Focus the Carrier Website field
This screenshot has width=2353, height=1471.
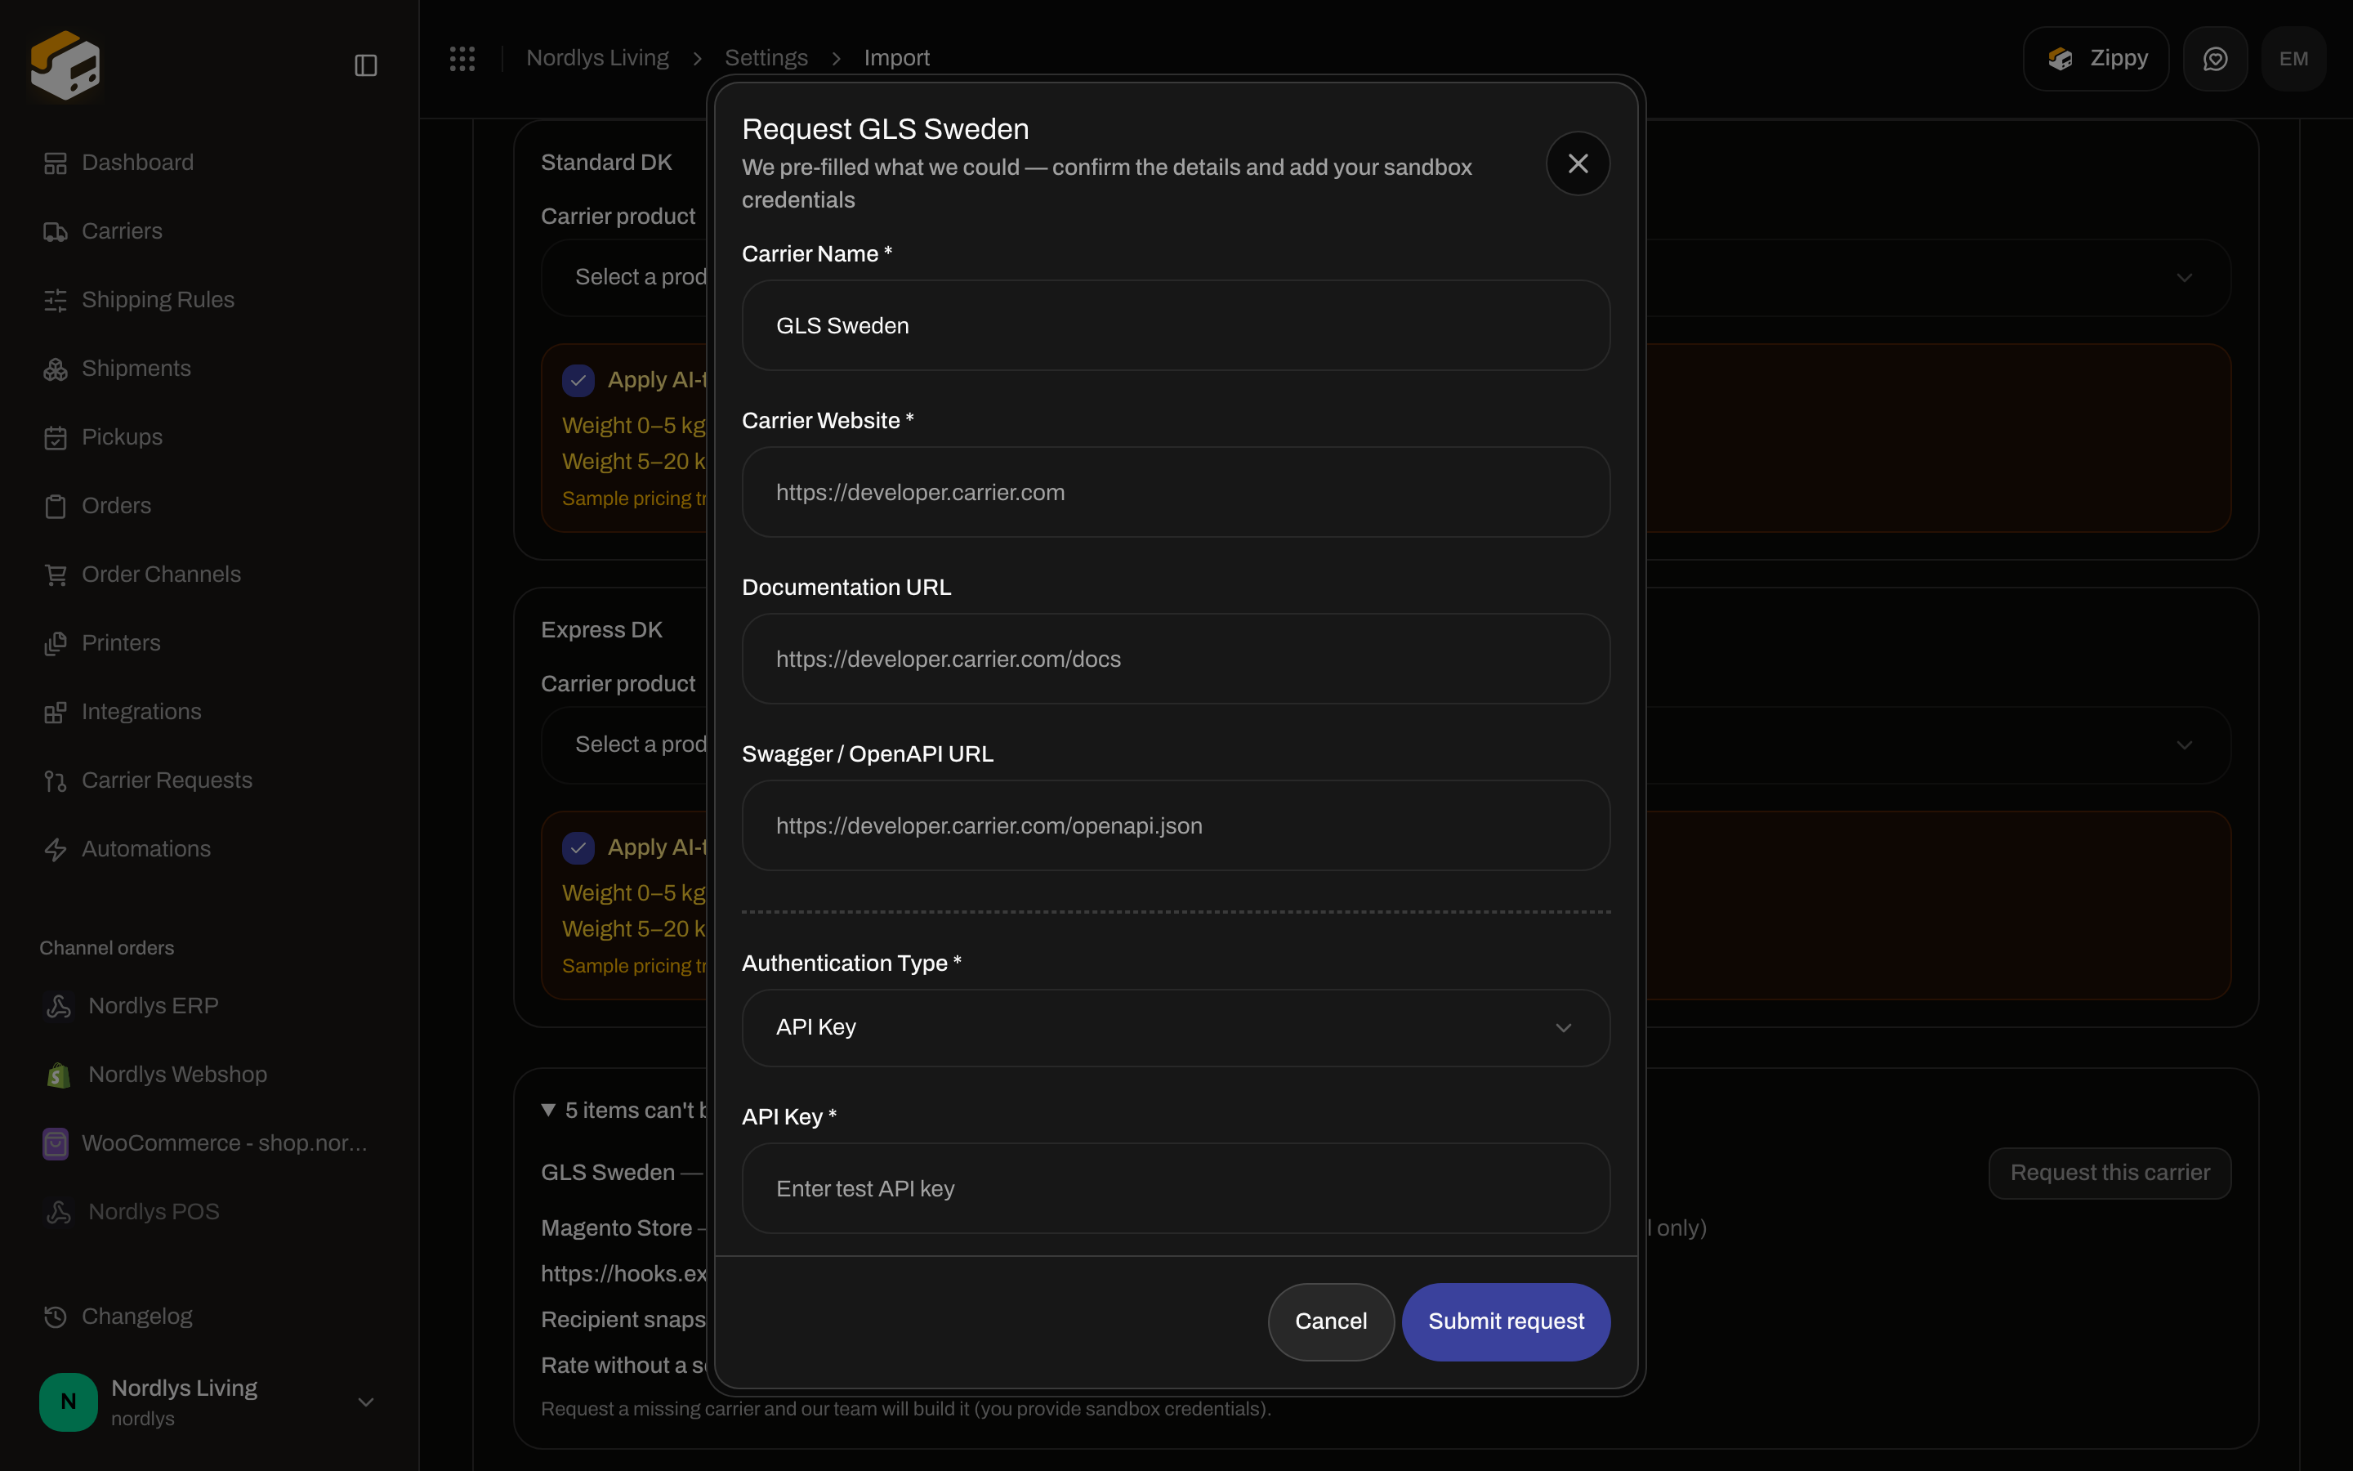(1176, 492)
